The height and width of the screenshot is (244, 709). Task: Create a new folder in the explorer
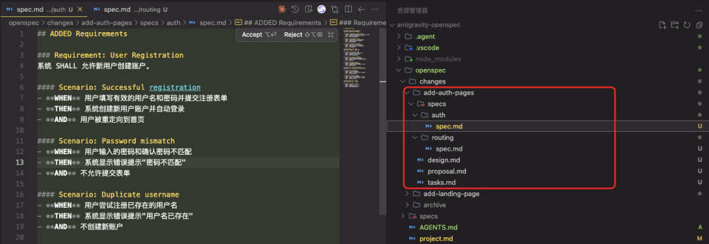(x=675, y=25)
